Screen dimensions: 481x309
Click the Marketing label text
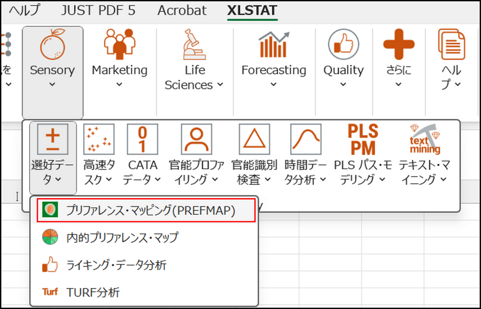click(120, 70)
